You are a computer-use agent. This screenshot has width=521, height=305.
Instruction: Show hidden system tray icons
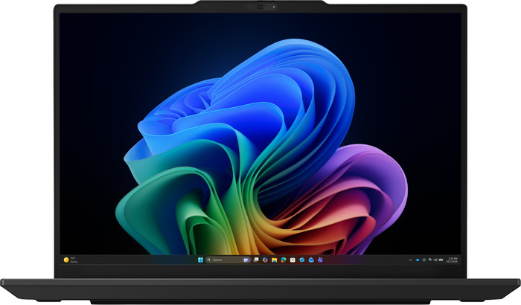coord(410,260)
